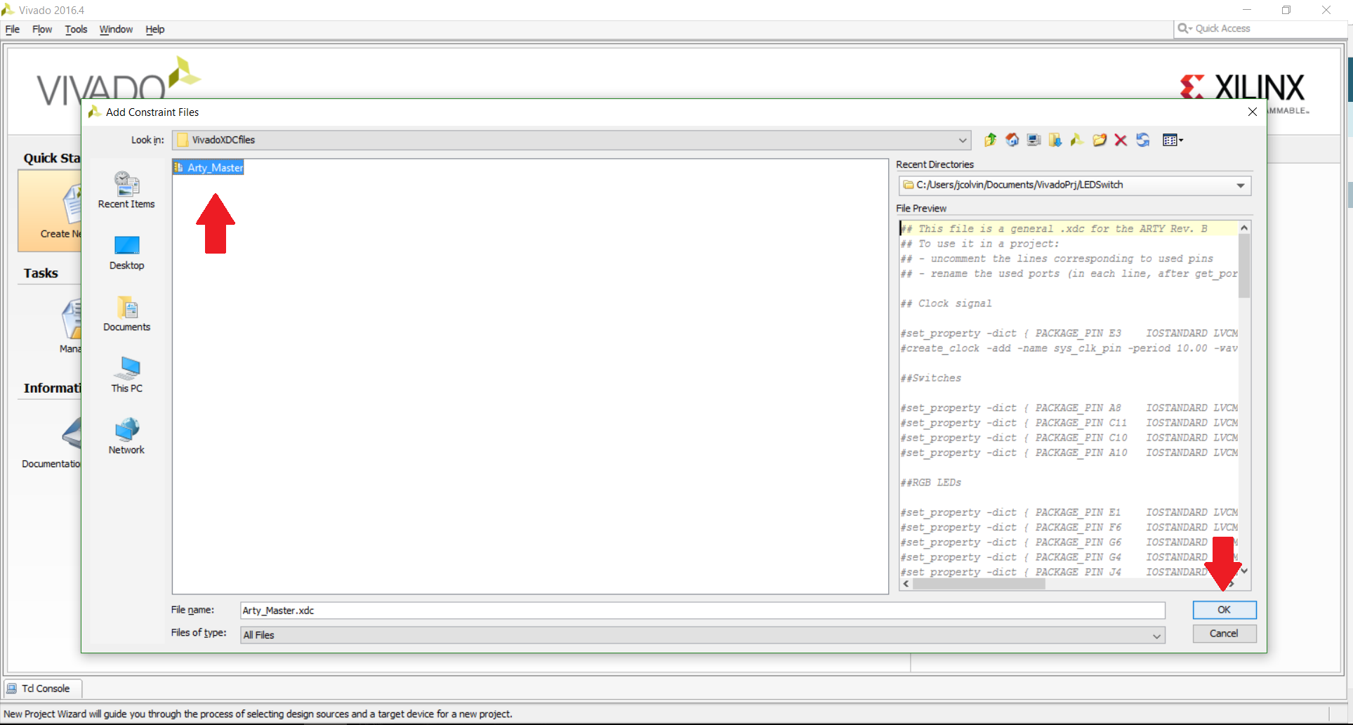Open the Network location

coord(126,436)
